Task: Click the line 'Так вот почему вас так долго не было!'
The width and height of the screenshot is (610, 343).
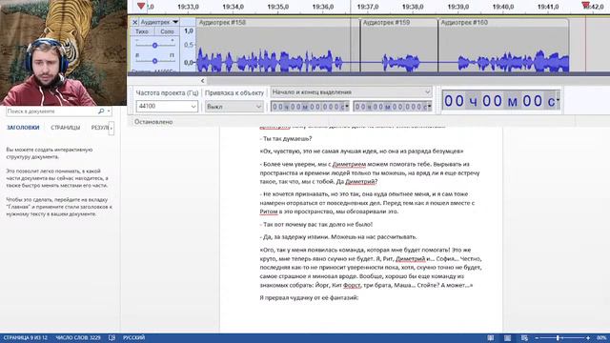Action: click(315, 225)
